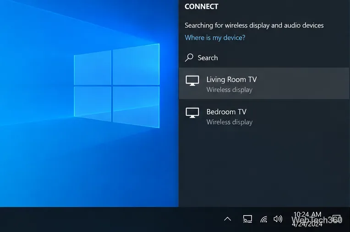Image resolution: width=350 pixels, height=232 pixels.
Task: Open the Wi-Fi network tray icon
Action: [263, 219]
